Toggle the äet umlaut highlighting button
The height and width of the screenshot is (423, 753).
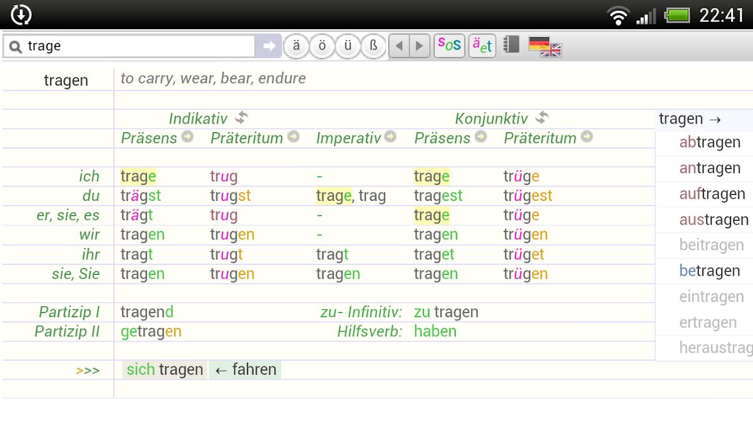(x=482, y=46)
